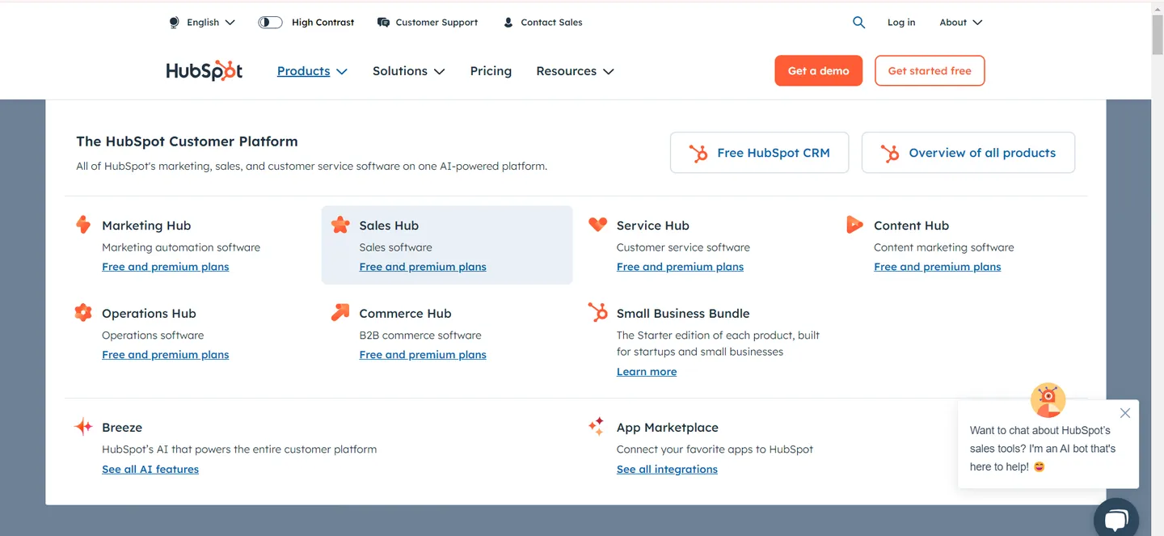1164x536 pixels.
Task: Click the Content Hub play icon
Action: click(x=854, y=225)
